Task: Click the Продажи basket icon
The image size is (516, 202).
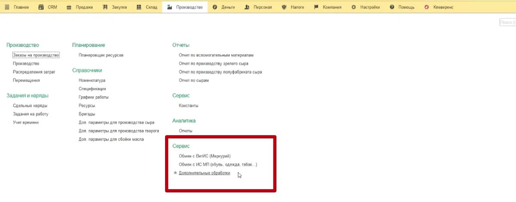Action: pyautogui.click(x=69, y=7)
